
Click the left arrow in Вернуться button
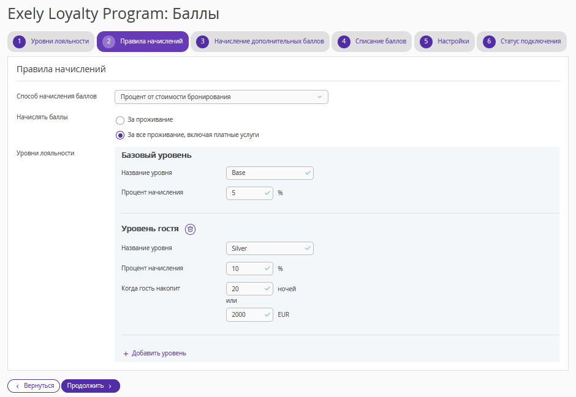(17, 386)
